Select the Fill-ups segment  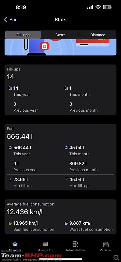[23, 35]
